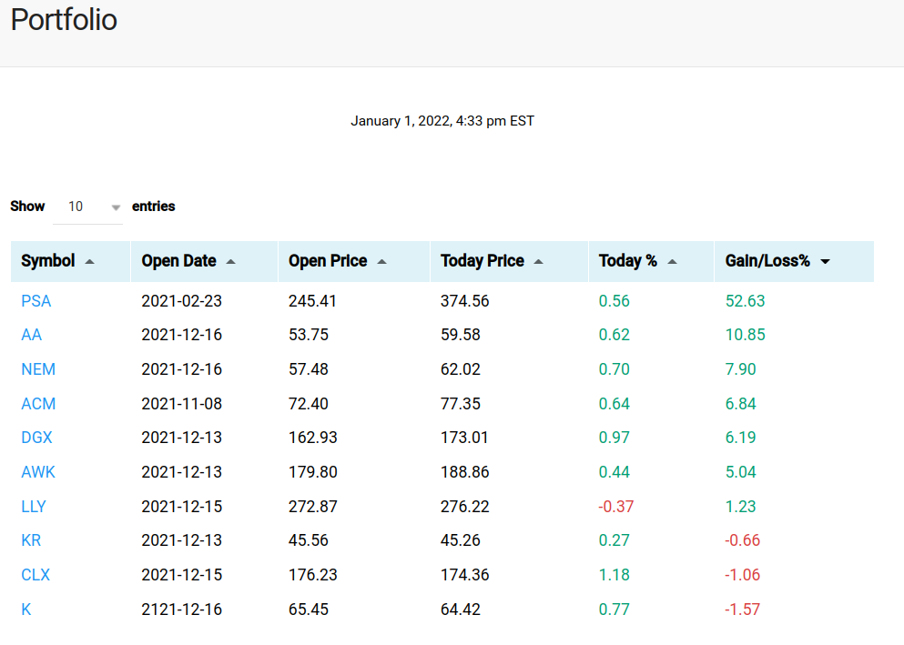Sort table by Open Price header
Viewport: 904px width, 645px height.
[354, 261]
